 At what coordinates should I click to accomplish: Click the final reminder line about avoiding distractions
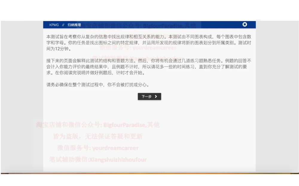[x=98, y=84]
